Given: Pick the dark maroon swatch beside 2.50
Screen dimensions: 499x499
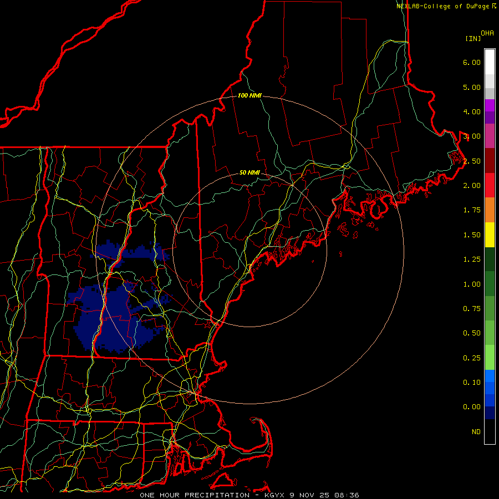Looking at the screenshot, I should (x=490, y=161).
